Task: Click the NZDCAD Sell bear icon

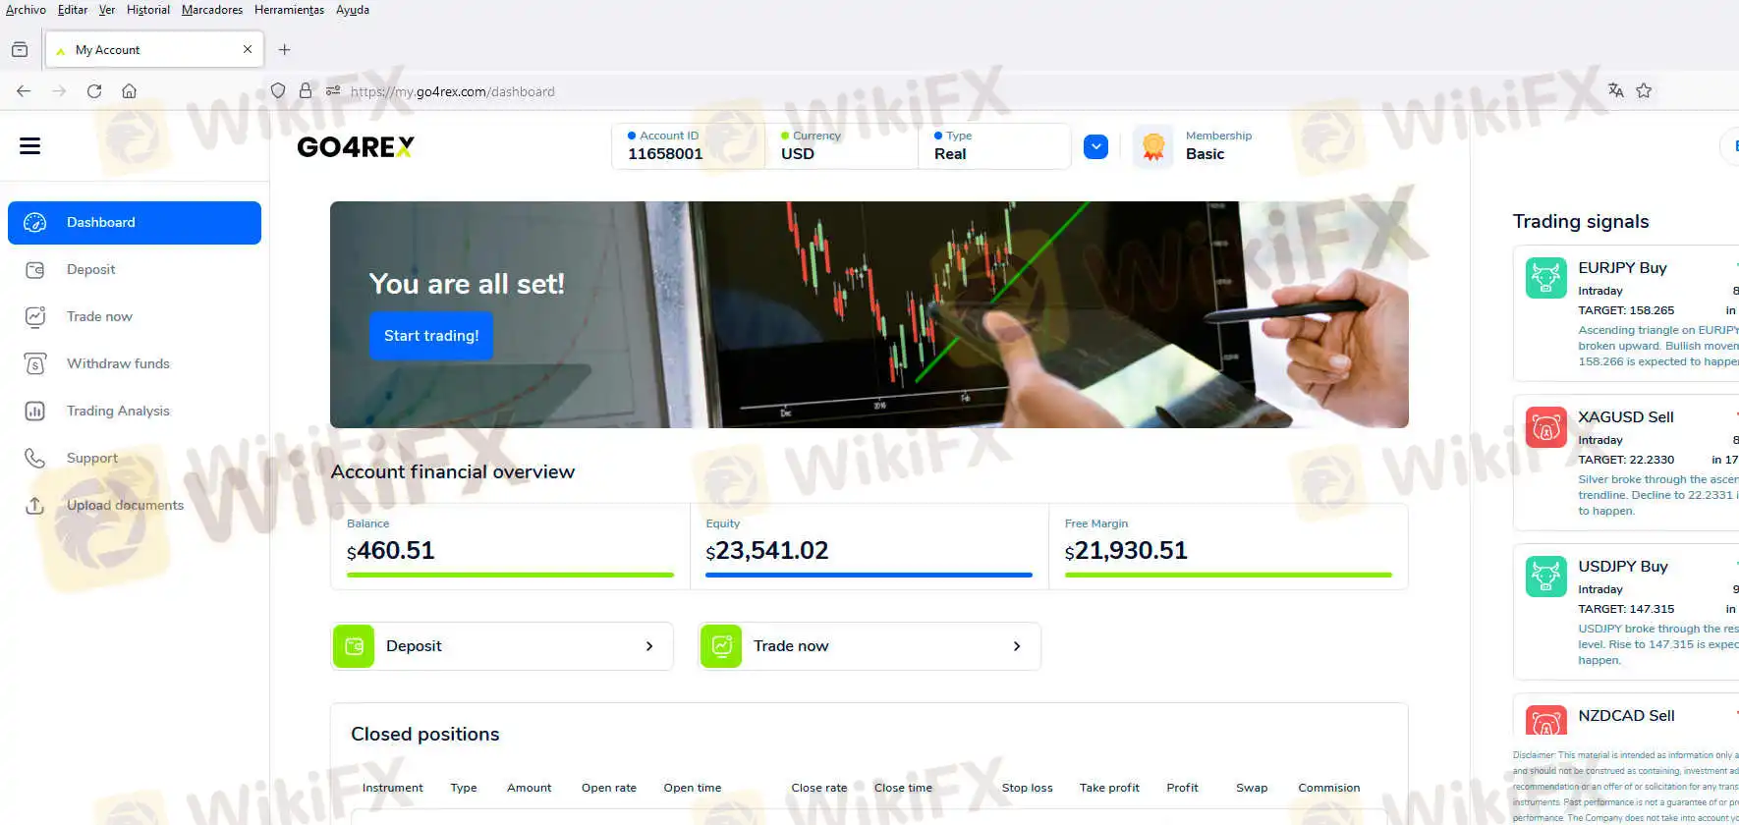Action: tap(1545, 720)
